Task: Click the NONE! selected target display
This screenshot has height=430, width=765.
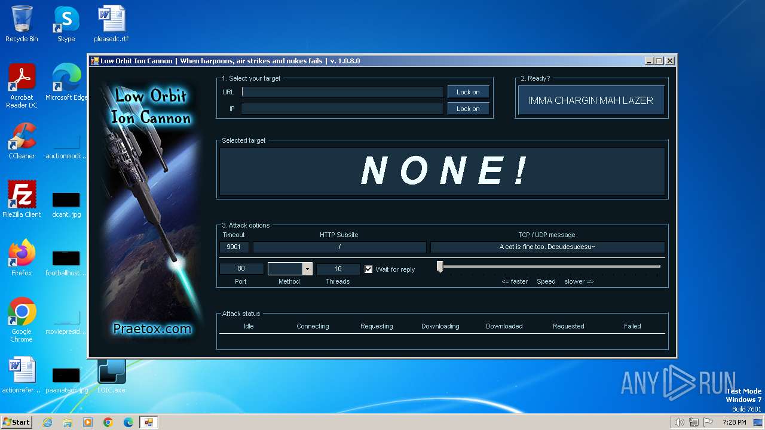Action: tap(442, 171)
